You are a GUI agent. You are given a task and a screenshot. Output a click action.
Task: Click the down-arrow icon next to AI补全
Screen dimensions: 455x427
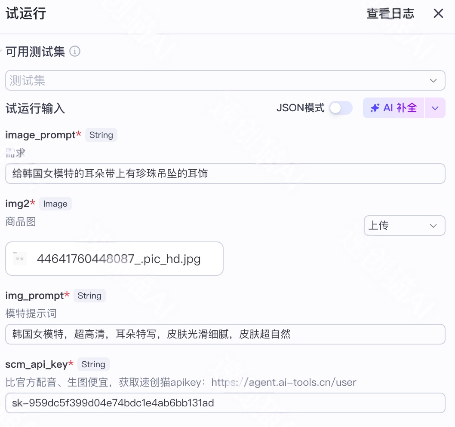[435, 108]
